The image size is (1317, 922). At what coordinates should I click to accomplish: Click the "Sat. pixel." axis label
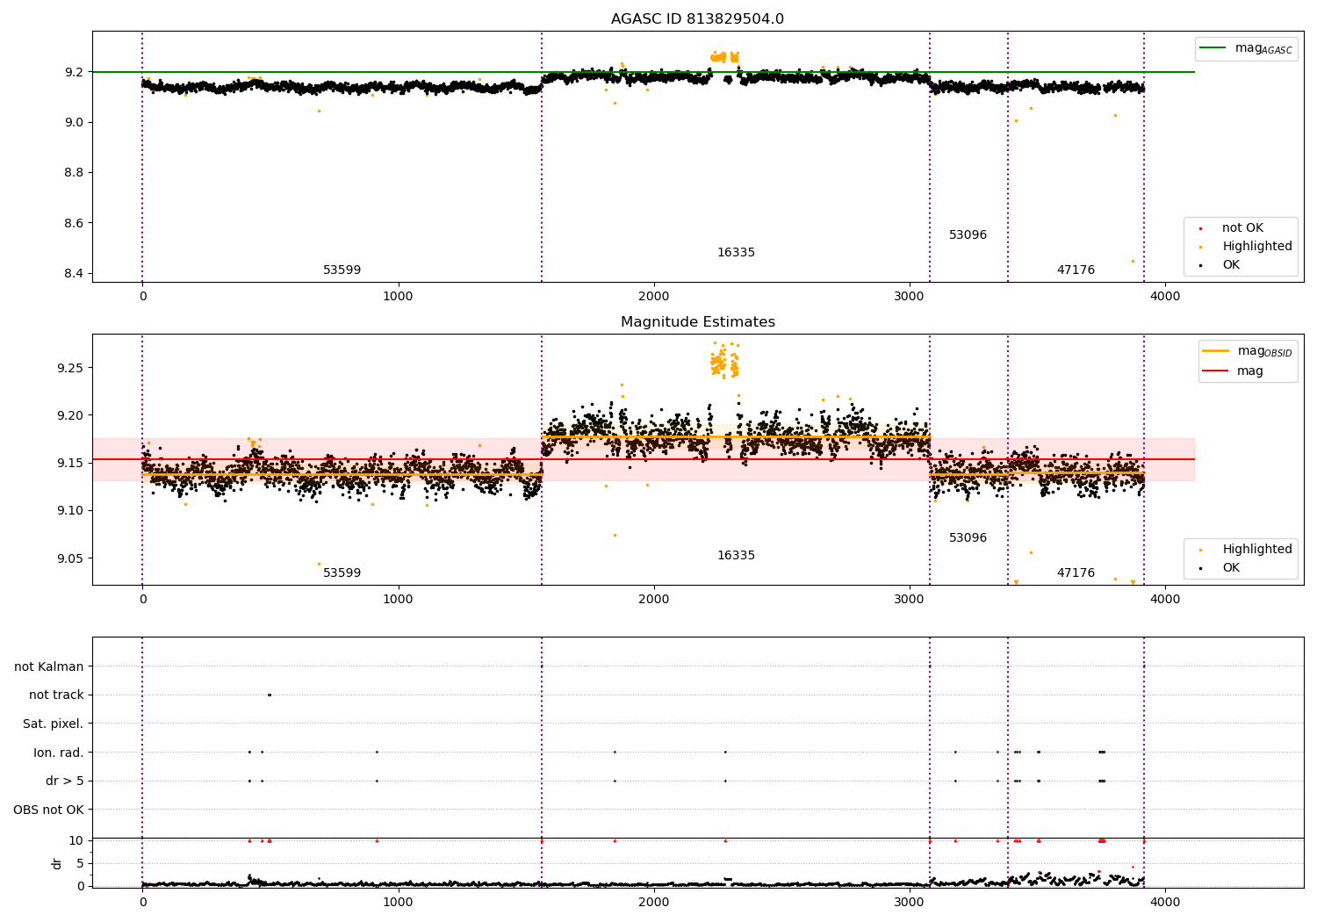click(54, 724)
